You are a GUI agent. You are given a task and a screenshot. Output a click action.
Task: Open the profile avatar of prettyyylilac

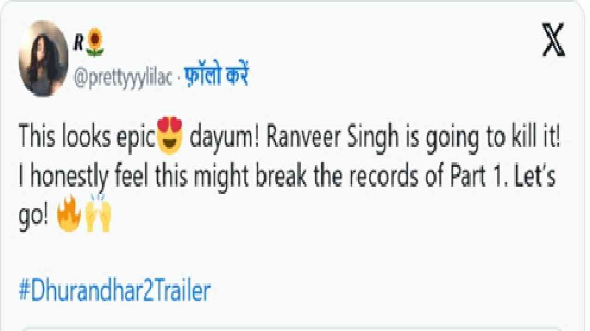[x=44, y=58]
